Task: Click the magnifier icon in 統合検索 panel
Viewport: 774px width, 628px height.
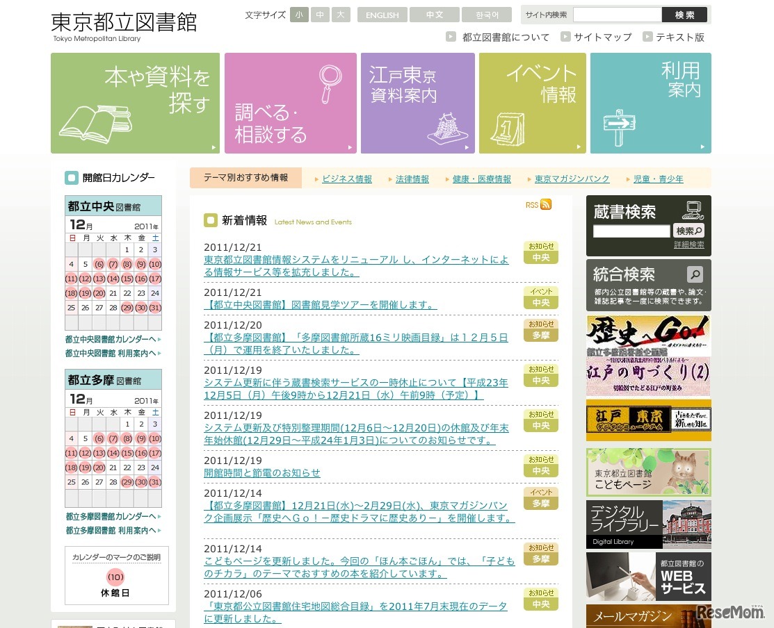Action: tap(694, 274)
